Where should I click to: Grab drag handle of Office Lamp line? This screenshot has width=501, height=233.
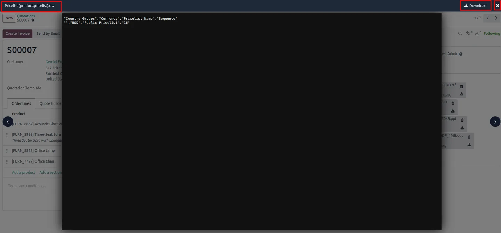coord(7,151)
